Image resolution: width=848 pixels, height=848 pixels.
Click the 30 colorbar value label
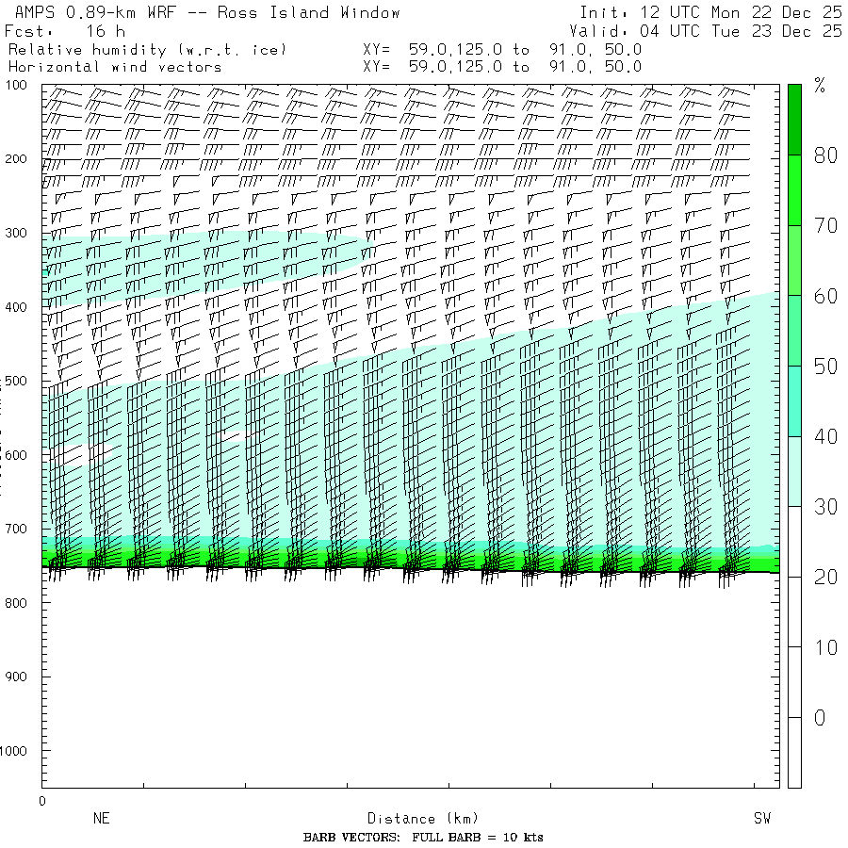pyautogui.click(x=825, y=507)
